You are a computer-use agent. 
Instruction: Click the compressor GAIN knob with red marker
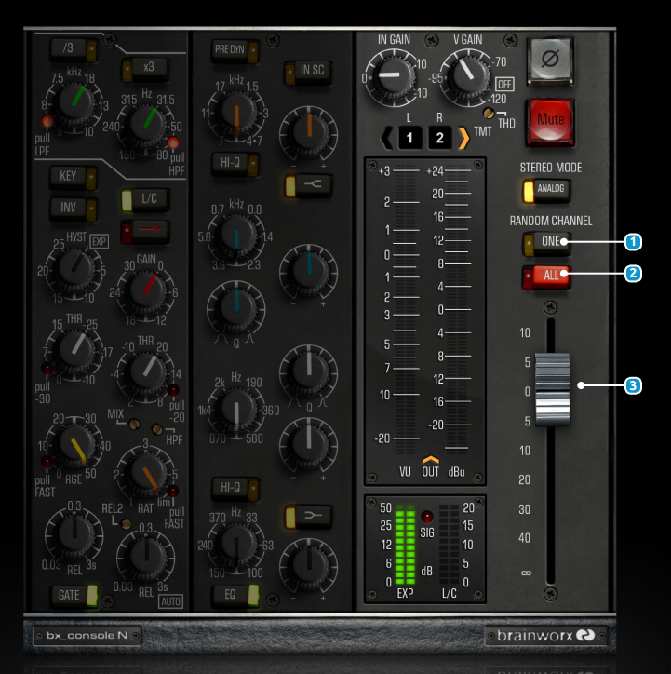point(147,290)
